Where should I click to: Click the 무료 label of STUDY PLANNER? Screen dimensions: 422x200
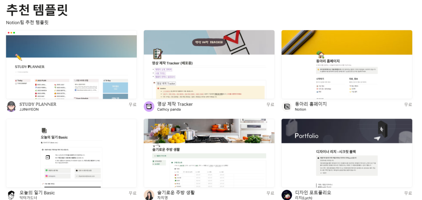132,104
